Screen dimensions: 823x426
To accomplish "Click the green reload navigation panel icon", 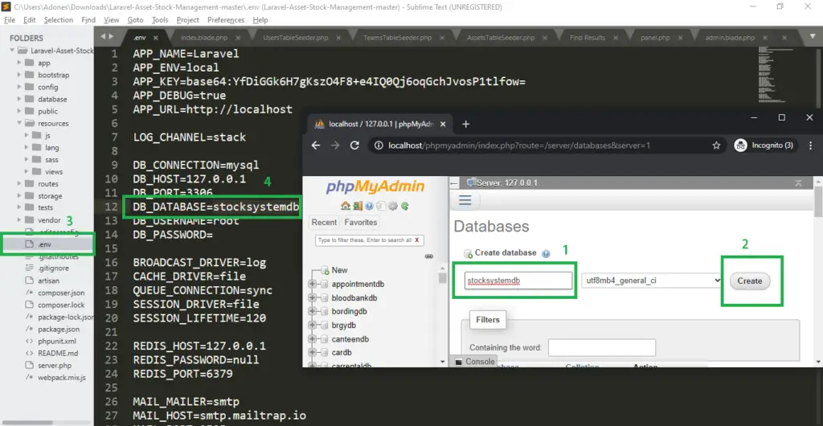I will [405, 206].
